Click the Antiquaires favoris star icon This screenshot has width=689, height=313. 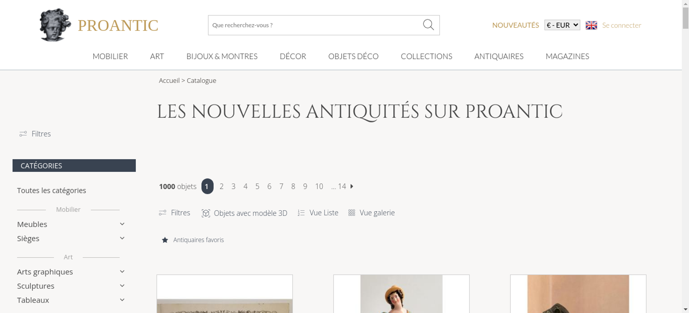point(165,240)
